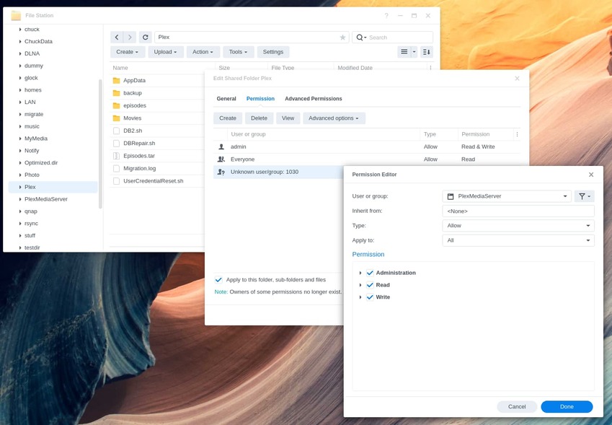Screen dimensions: 612x425
Task: Go back using the File Station back arrow
Action: coord(117,37)
